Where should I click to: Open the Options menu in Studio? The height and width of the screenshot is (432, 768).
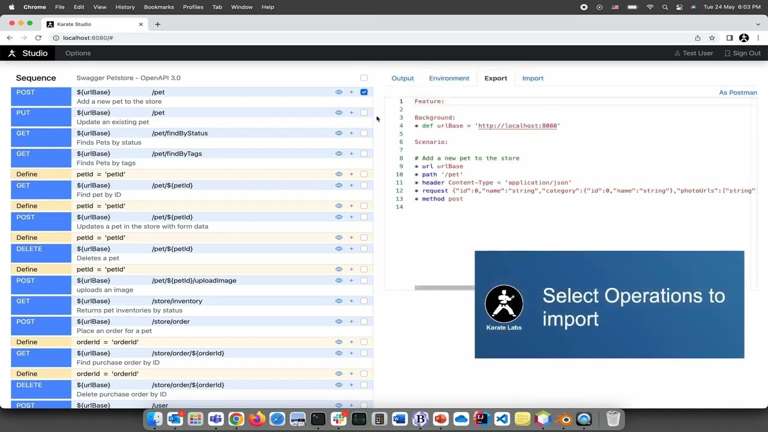click(x=78, y=53)
